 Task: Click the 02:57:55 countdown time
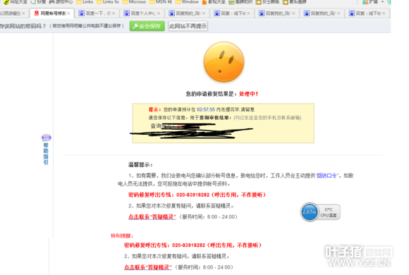pyautogui.click(x=206, y=109)
